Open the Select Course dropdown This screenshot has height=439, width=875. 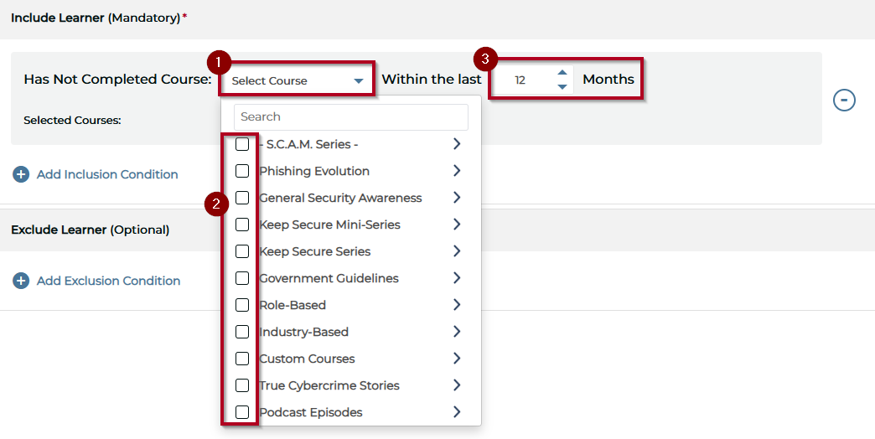tap(298, 80)
